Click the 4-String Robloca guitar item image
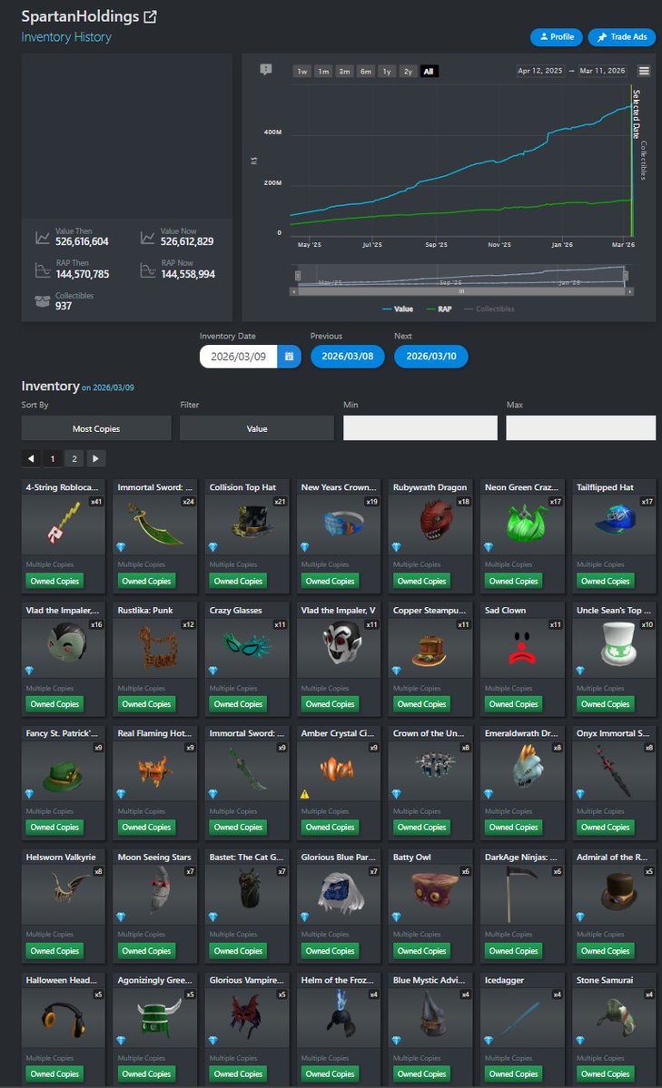 click(x=64, y=524)
